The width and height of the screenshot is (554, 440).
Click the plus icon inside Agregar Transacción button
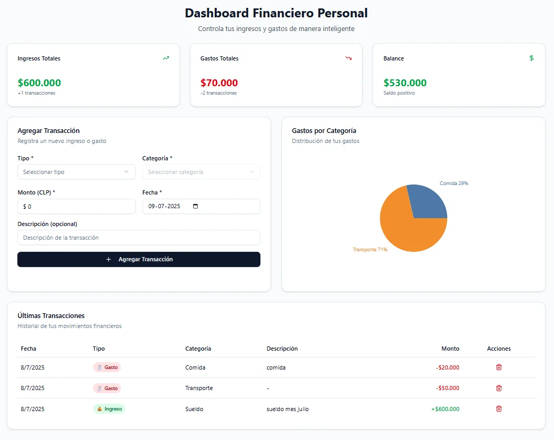tap(108, 259)
